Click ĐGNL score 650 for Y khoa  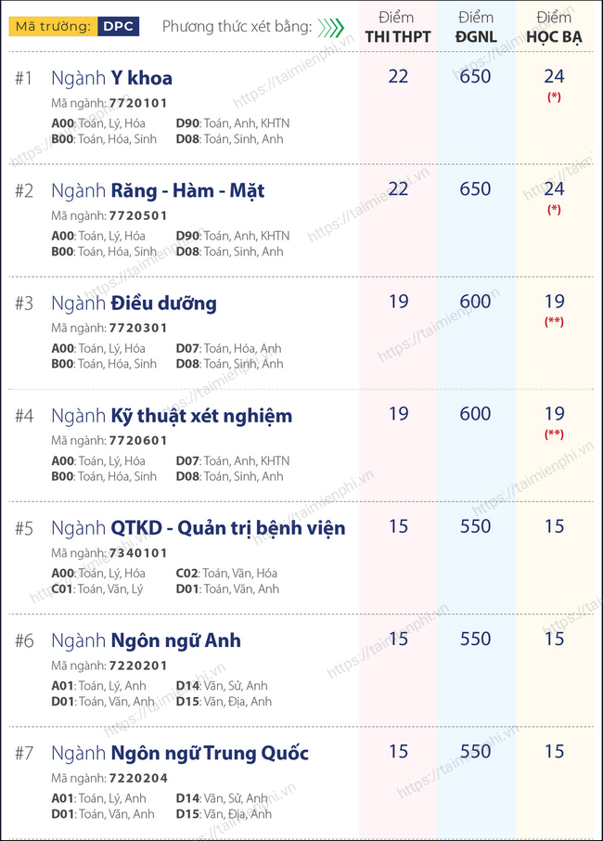(x=475, y=77)
